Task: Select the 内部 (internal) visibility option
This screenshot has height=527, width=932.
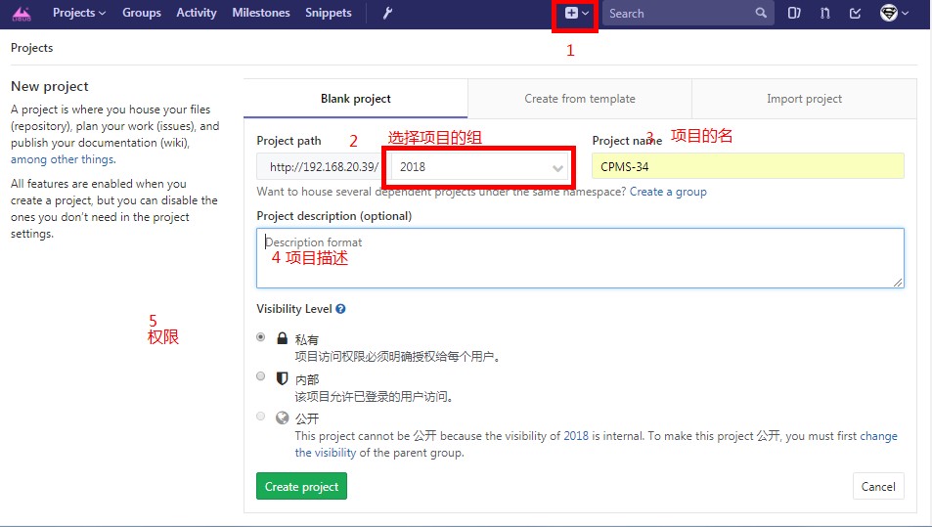Action: click(x=260, y=376)
